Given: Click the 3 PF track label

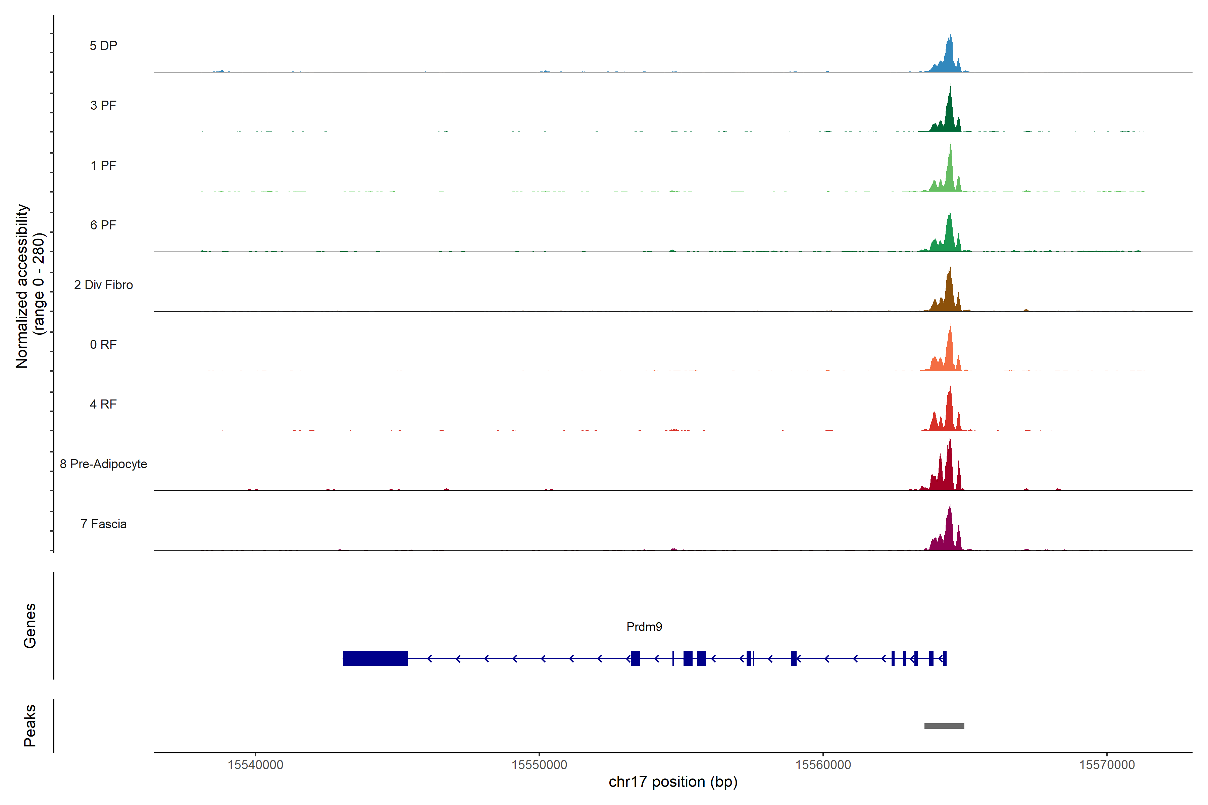Looking at the screenshot, I should (x=103, y=105).
